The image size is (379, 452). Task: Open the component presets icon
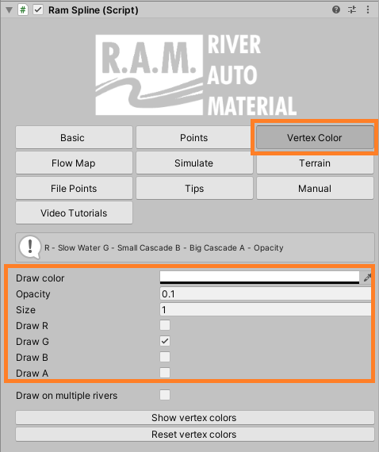tap(352, 10)
